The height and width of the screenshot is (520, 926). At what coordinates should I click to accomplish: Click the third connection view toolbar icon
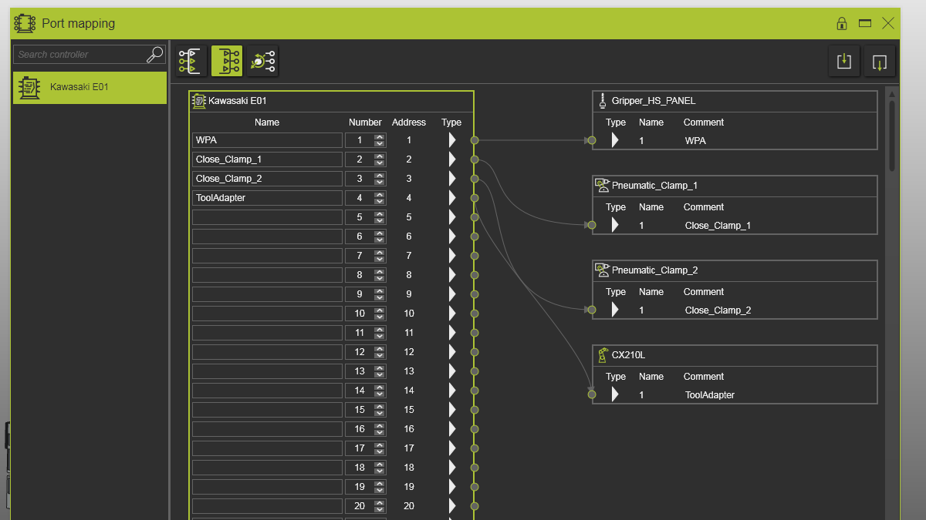[x=263, y=61]
